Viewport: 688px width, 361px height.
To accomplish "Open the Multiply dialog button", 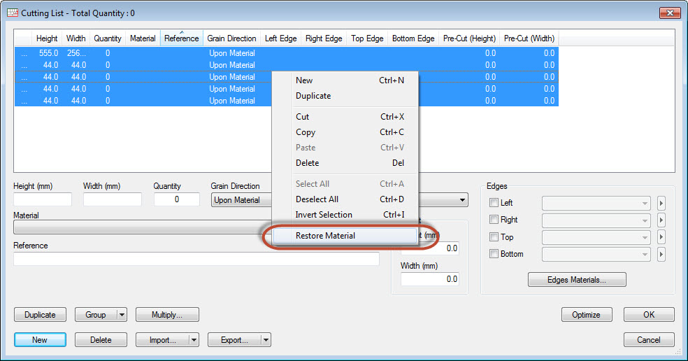I will [167, 314].
